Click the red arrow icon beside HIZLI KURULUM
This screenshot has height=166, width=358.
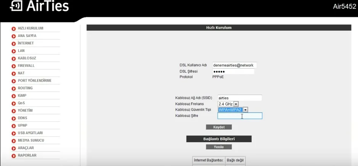pos(14,29)
